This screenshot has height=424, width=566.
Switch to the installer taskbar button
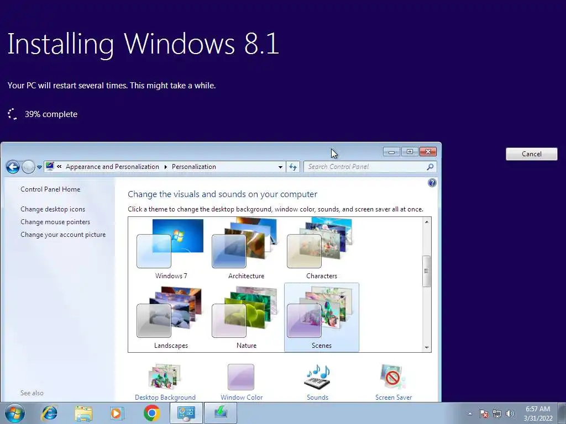(221, 413)
